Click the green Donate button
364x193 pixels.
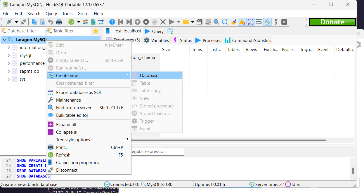click(x=332, y=22)
